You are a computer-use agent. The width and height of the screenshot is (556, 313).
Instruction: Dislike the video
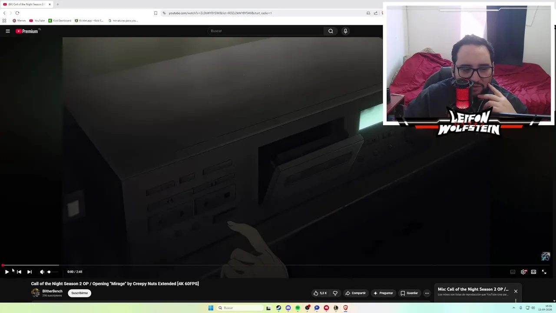(x=335, y=293)
